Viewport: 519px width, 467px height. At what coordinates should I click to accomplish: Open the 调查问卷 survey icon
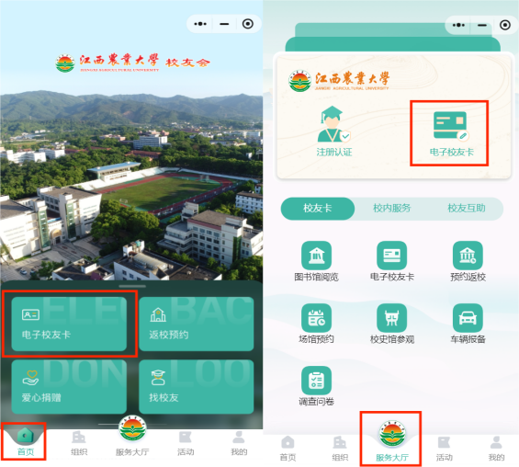coord(316,381)
